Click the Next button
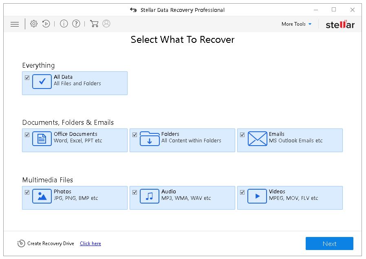The height and width of the screenshot is (259, 366). coord(329,244)
